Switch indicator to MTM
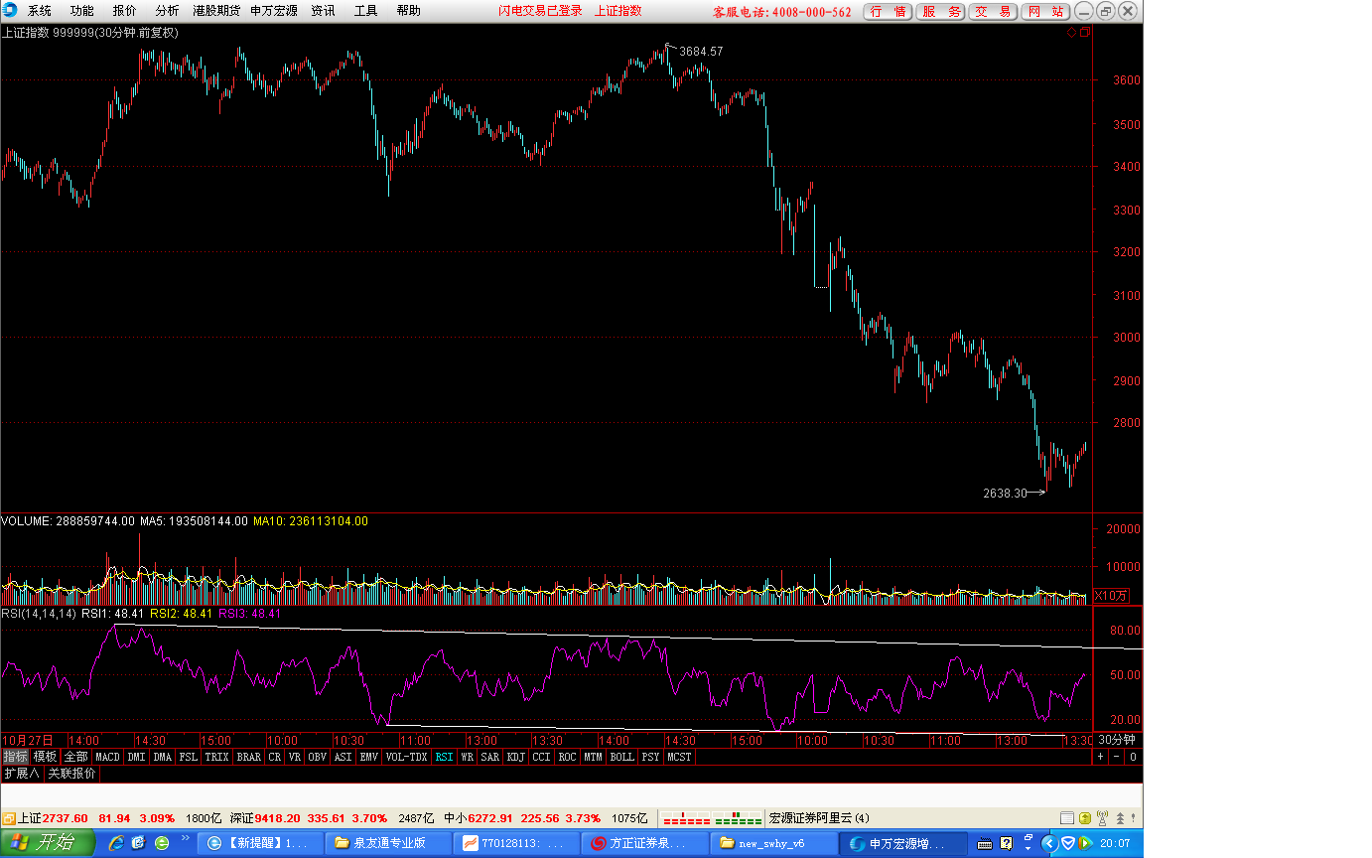The height and width of the screenshot is (858, 1372). click(x=594, y=757)
